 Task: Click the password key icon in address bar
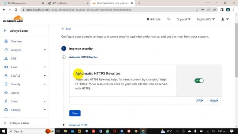click(203, 10)
